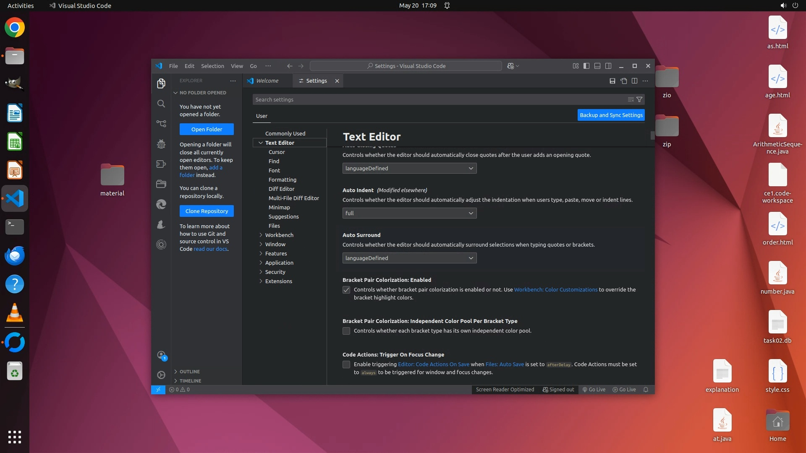
Task: Open the Selection menu
Action: 212,66
